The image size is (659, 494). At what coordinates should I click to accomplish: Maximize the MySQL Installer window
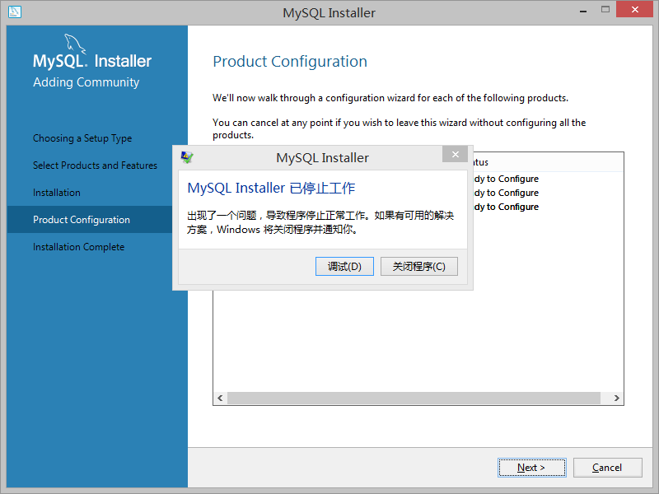pos(605,10)
